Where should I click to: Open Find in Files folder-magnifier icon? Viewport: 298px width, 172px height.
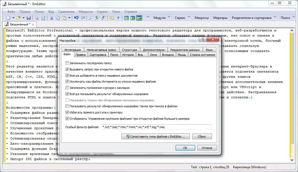(x=112, y=18)
